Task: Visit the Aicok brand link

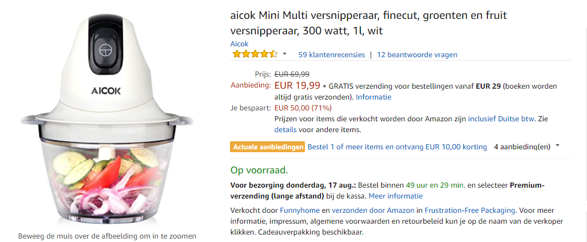Action: click(239, 43)
